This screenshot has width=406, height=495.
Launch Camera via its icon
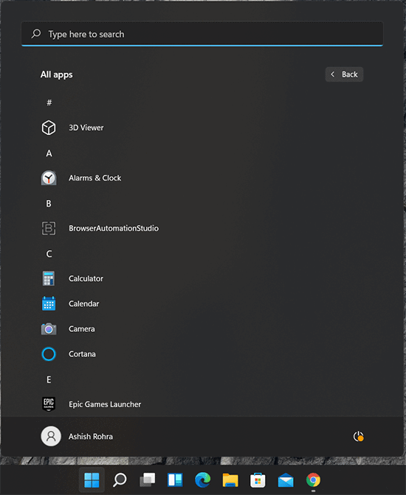pyautogui.click(x=49, y=329)
